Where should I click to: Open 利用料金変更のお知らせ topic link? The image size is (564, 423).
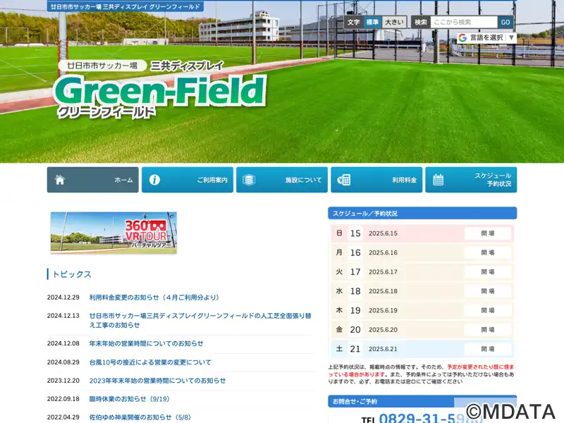click(154, 298)
